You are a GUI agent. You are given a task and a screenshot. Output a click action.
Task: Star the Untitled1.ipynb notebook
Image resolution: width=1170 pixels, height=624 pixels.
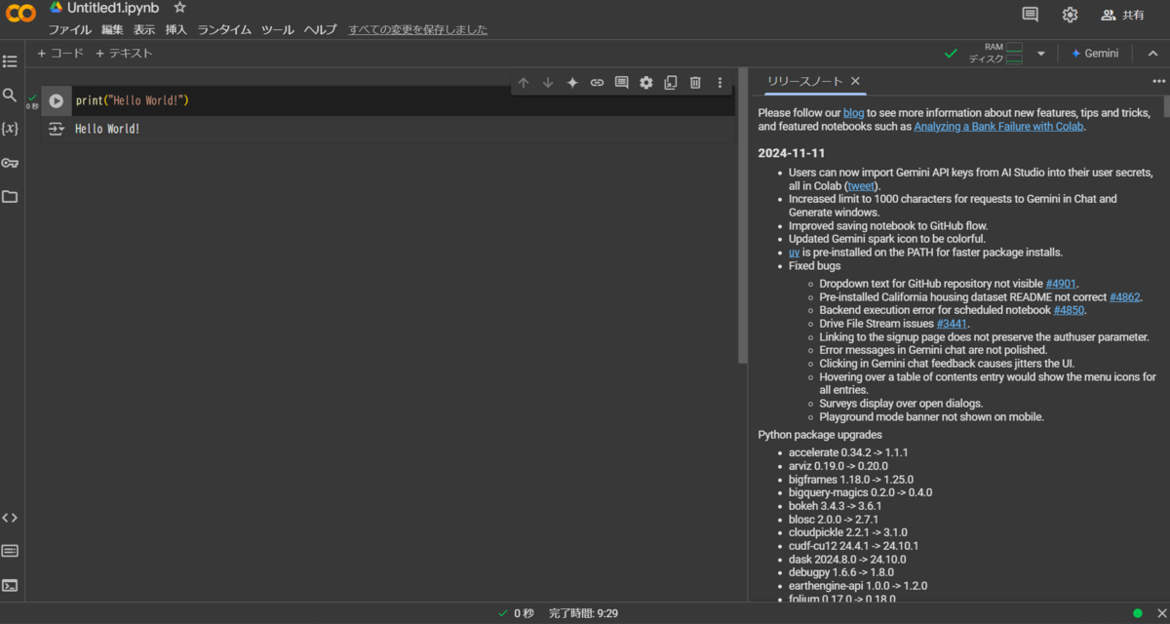click(x=179, y=7)
